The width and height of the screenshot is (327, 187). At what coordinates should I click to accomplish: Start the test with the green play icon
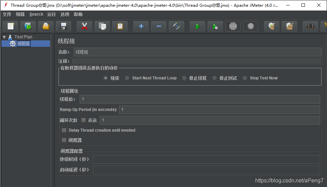click(197, 26)
